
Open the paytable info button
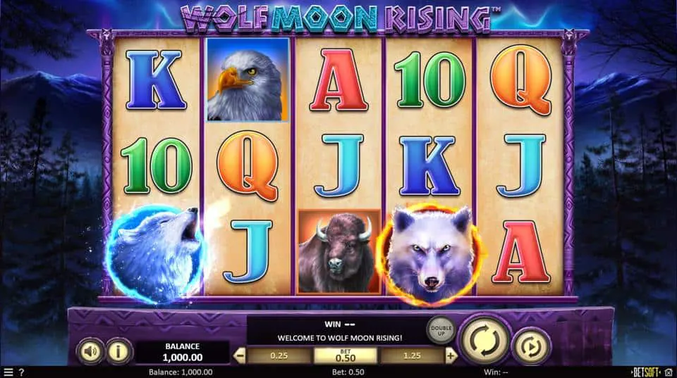pos(118,352)
